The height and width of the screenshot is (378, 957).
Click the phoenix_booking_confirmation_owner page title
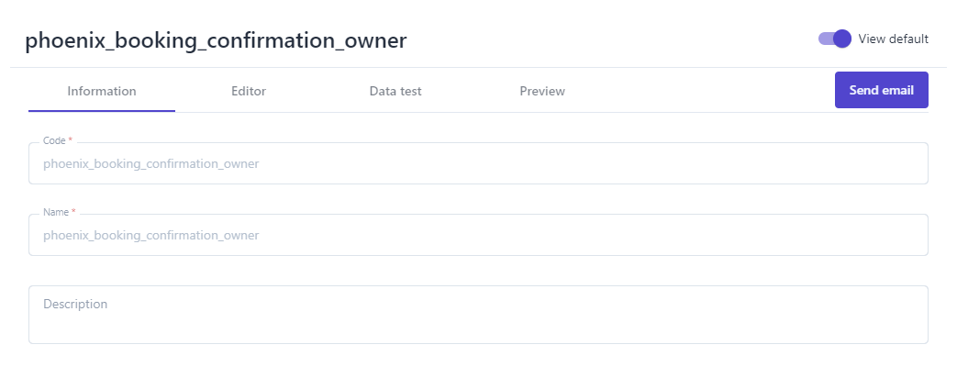point(216,40)
